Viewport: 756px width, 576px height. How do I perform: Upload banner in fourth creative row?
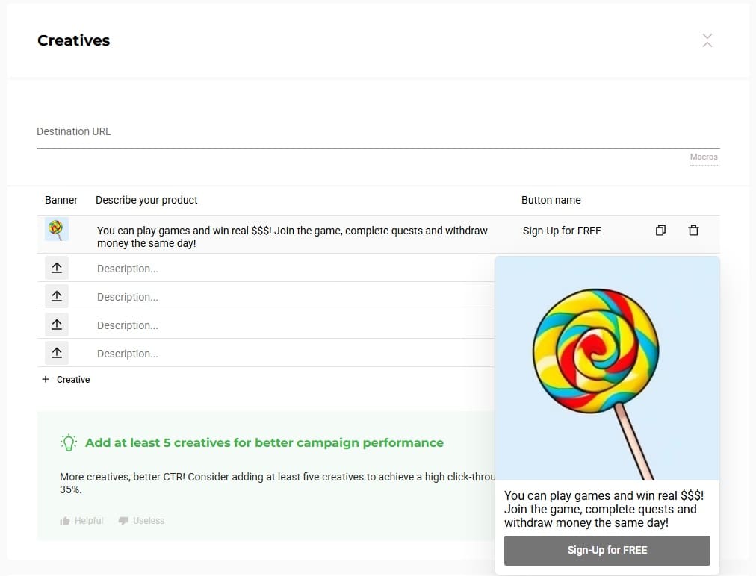coord(57,325)
